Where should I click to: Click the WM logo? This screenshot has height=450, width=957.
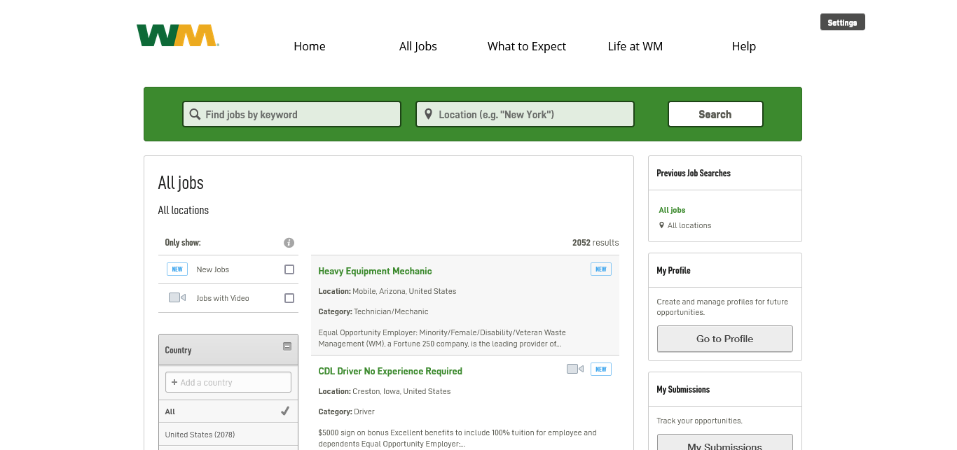[x=178, y=36]
